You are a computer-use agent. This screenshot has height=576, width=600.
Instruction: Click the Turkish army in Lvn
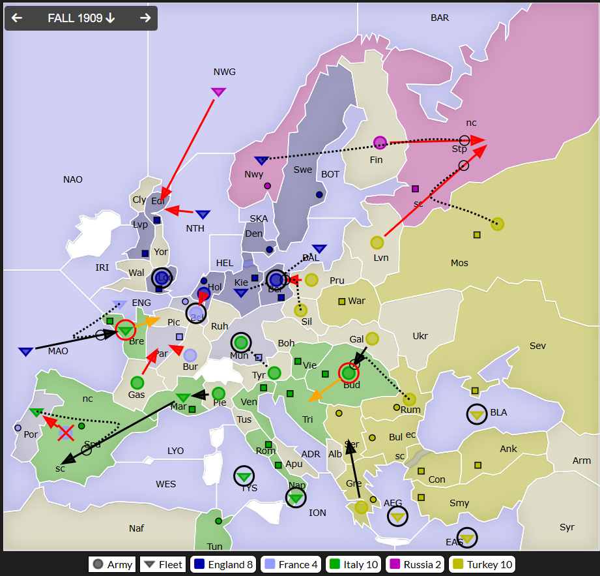pyautogui.click(x=377, y=242)
